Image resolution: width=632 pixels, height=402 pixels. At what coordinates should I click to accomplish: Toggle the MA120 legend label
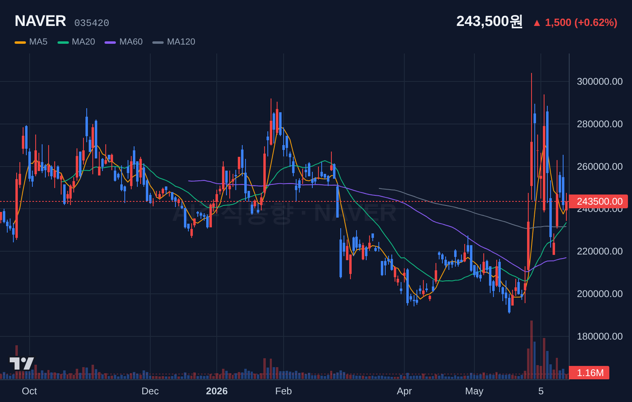(x=181, y=42)
